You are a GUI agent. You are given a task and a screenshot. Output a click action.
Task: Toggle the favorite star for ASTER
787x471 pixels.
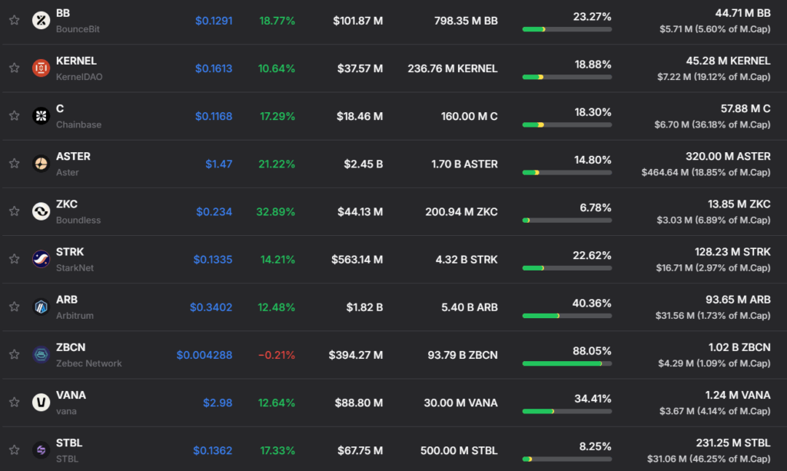click(x=14, y=164)
